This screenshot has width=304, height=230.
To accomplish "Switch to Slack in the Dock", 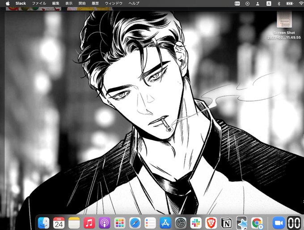I will 196,223.
